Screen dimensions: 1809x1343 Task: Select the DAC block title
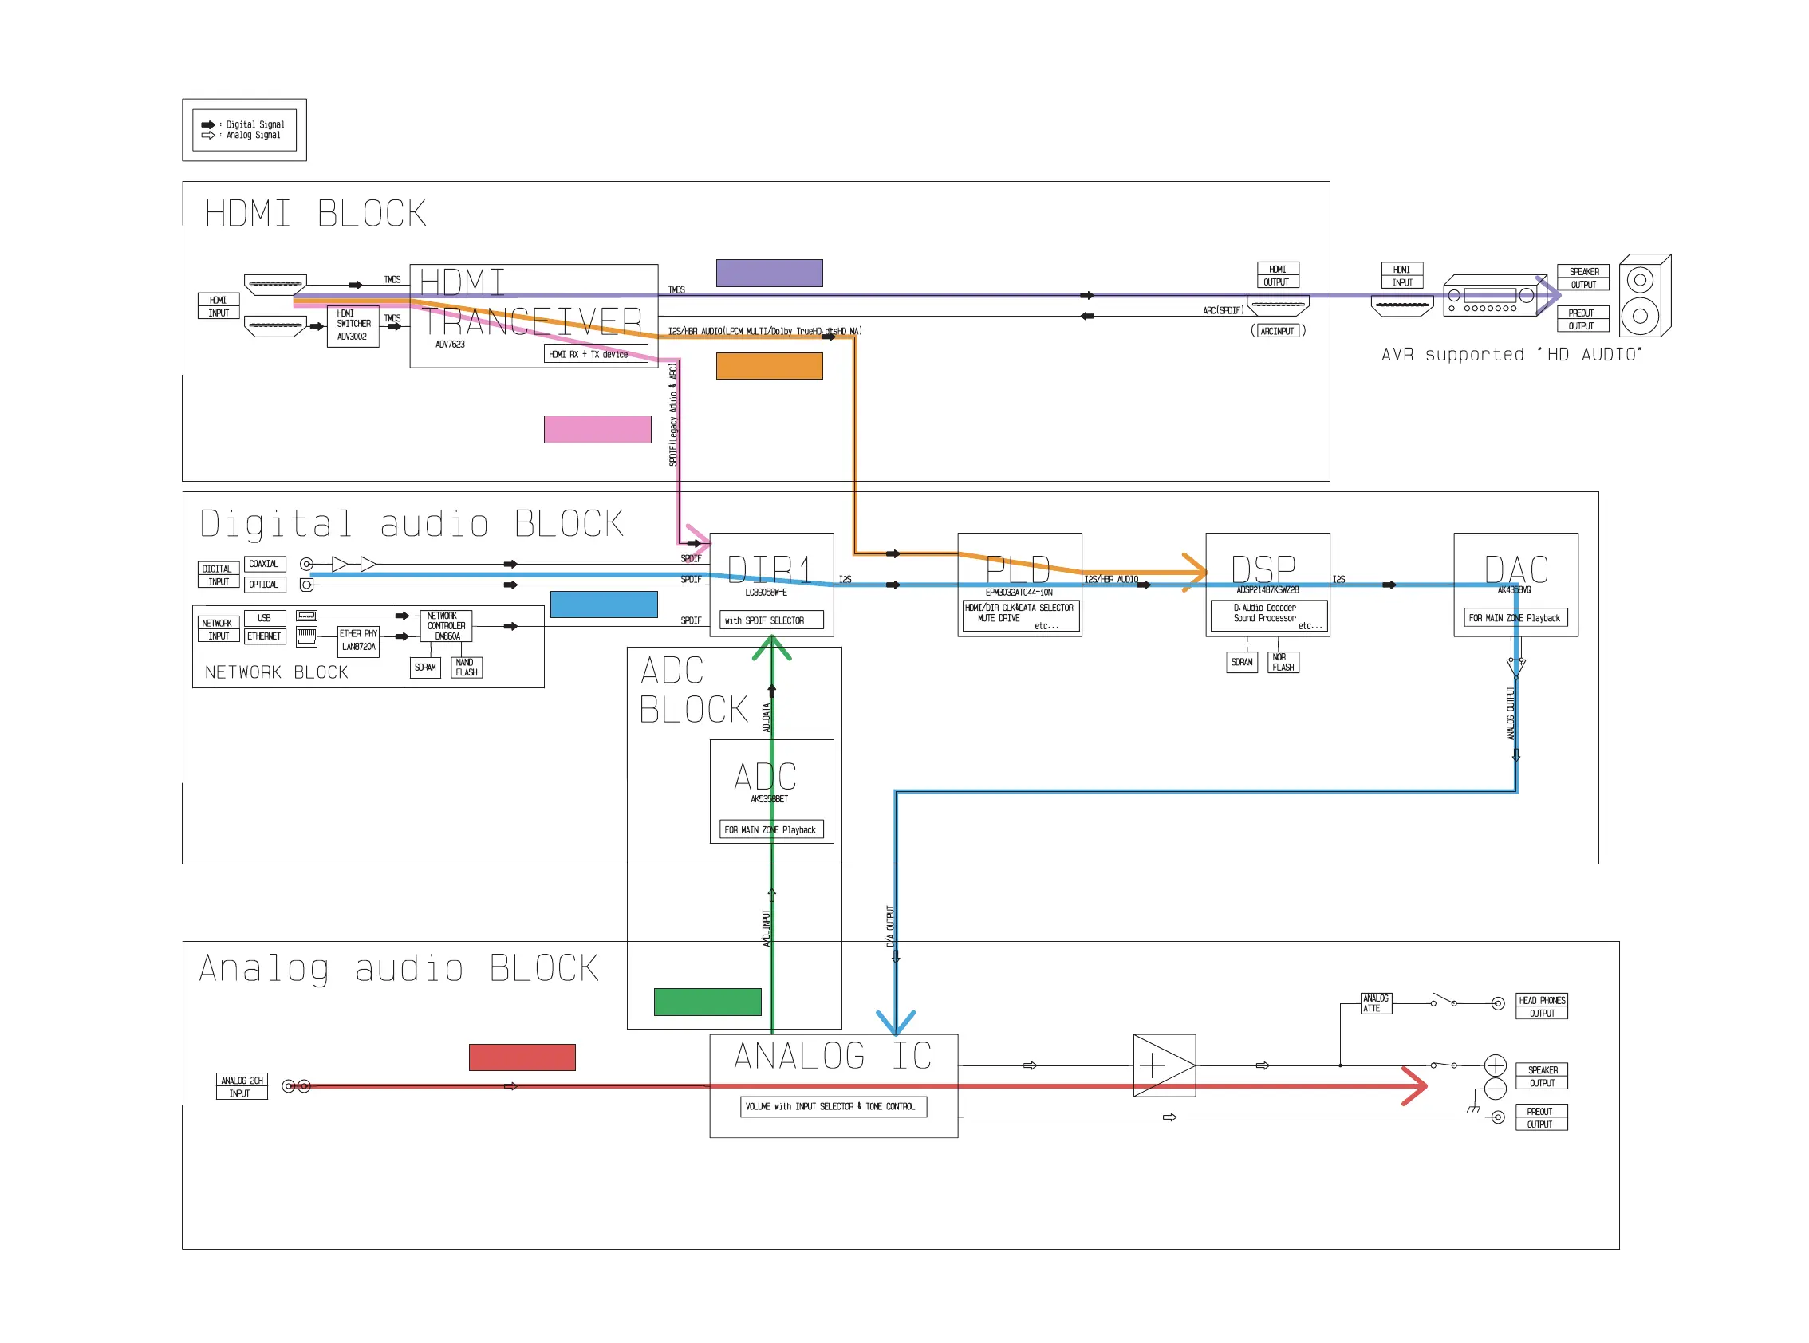[1516, 570]
